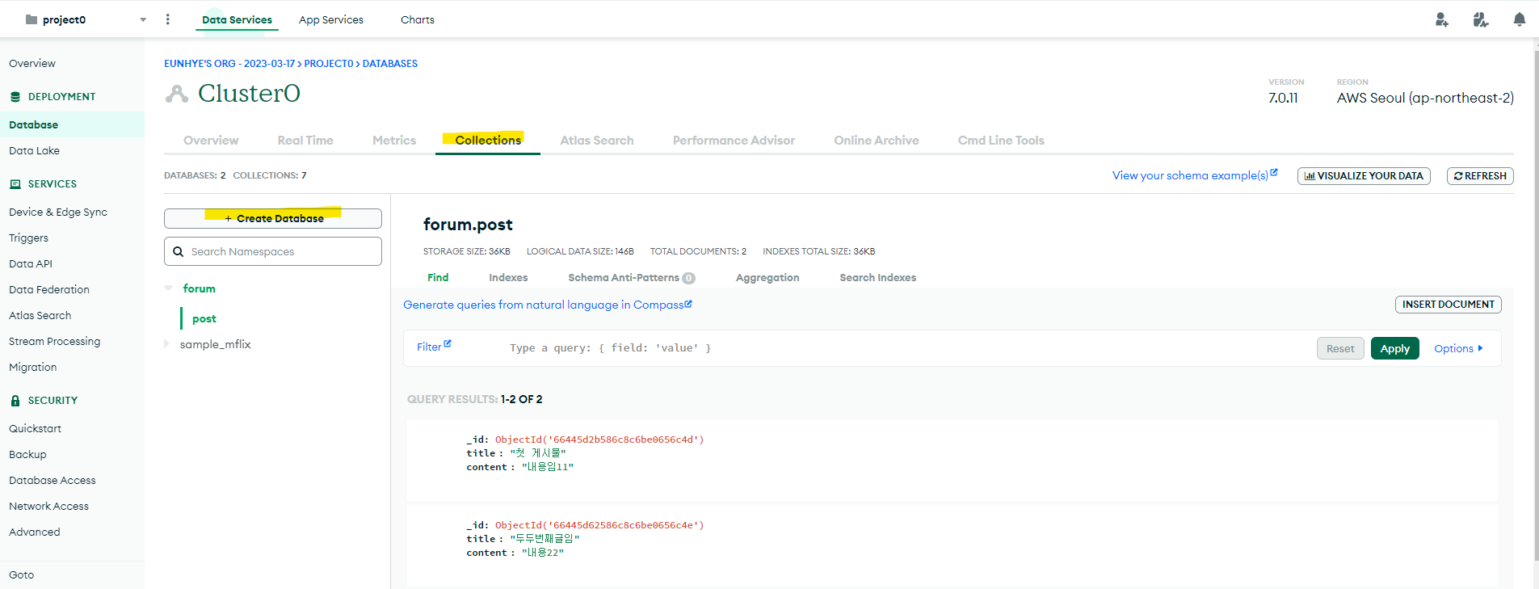
Task: Open the Charts tab
Action: pos(417,19)
